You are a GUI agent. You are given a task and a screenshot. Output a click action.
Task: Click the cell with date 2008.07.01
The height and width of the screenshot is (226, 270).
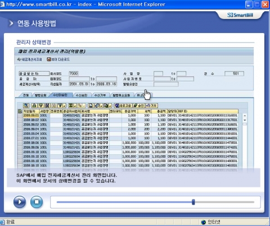[x=31, y=138]
